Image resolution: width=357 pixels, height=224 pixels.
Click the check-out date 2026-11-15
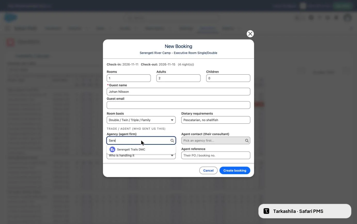click(167, 65)
